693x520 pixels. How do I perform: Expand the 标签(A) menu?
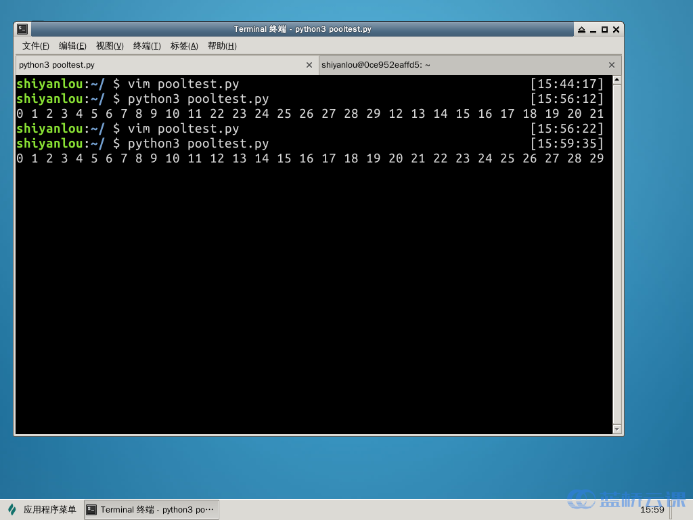point(184,46)
